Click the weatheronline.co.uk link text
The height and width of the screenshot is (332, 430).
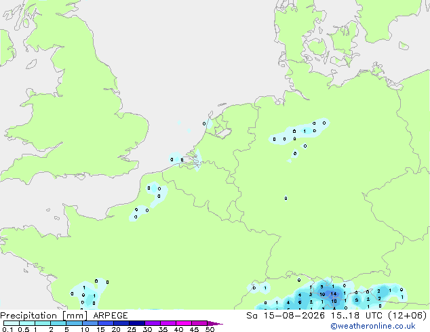click(x=372, y=327)
